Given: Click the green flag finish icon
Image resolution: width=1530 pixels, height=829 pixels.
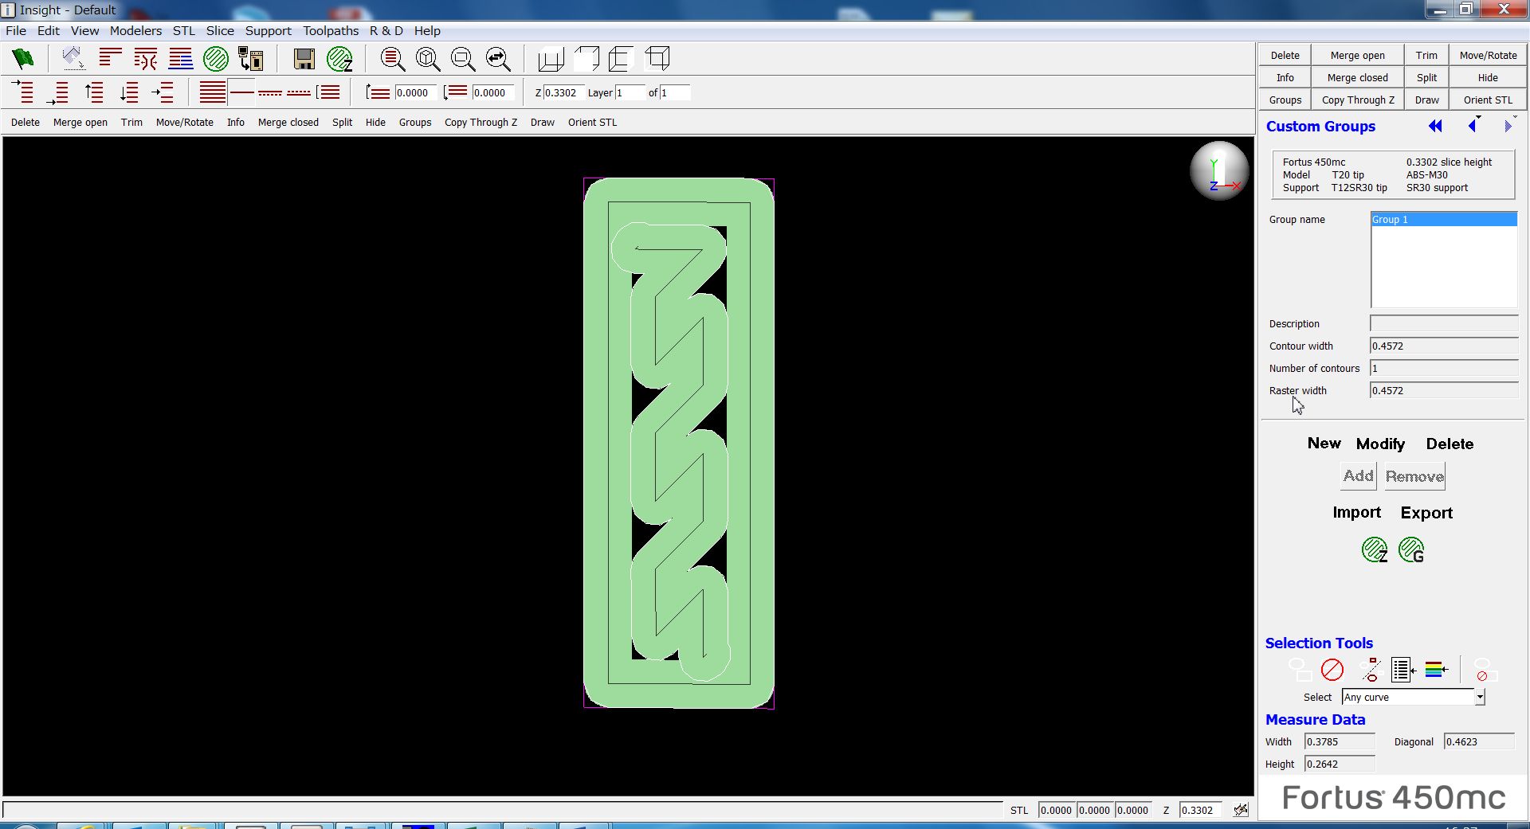Looking at the screenshot, I should point(23,59).
